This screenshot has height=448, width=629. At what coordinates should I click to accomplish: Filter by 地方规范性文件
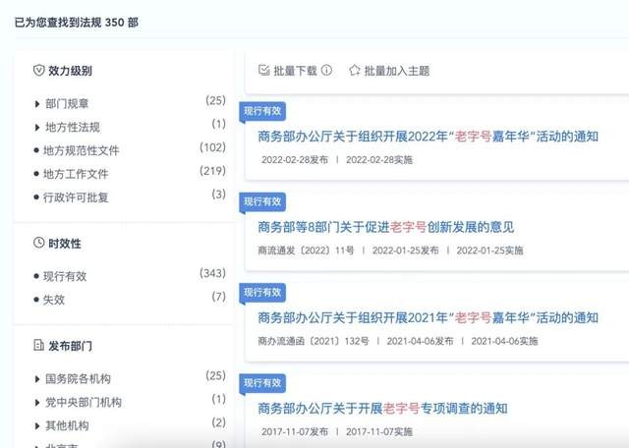tap(81, 150)
